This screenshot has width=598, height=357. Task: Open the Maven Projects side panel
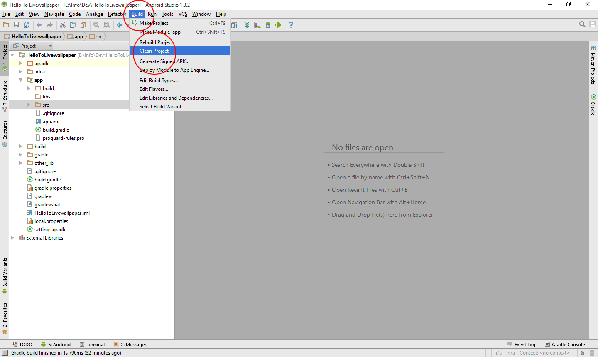point(593,65)
